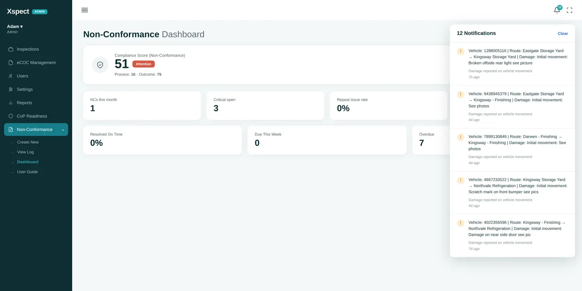Viewport: 582px width, 291px height.
Task: Click warning icon for vehicle 9438945379
Action: point(461,94)
